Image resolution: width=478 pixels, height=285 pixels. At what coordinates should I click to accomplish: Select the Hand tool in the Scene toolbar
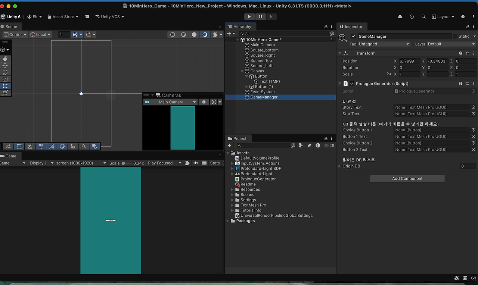click(x=6, y=59)
